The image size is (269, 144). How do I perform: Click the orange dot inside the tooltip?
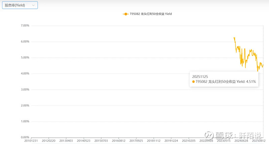(x=193, y=82)
